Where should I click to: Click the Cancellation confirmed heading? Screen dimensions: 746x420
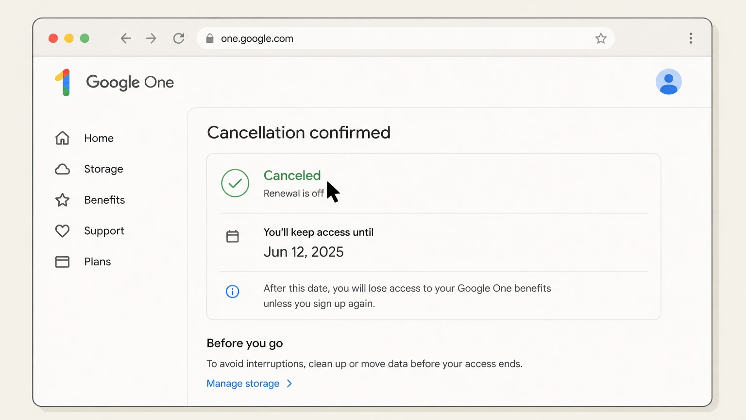[299, 133]
